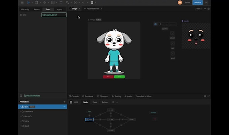This screenshot has height=135, width=229.
Task: Select the Stage tab
Action: (73, 9)
